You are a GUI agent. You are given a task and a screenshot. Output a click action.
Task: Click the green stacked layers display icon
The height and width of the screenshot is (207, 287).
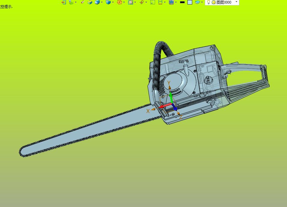(x=71, y=2)
